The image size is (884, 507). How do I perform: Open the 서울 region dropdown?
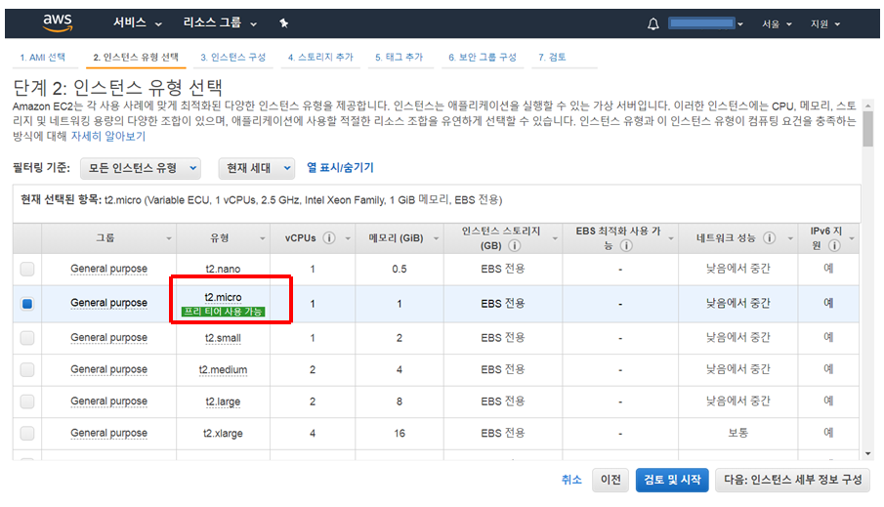777,23
